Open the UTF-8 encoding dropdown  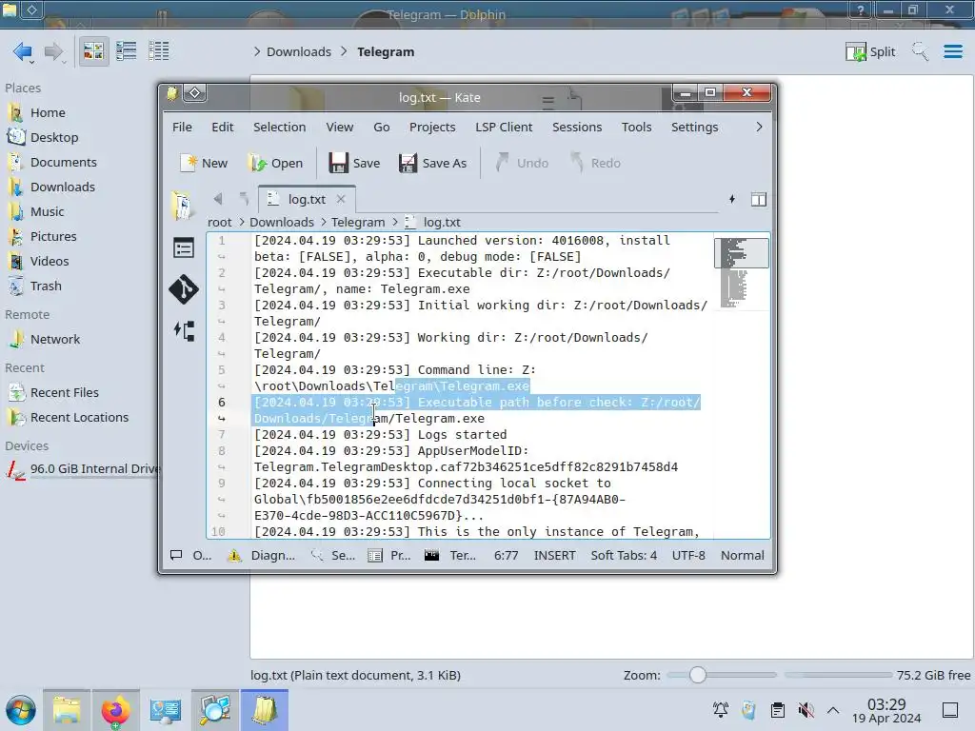(x=688, y=555)
